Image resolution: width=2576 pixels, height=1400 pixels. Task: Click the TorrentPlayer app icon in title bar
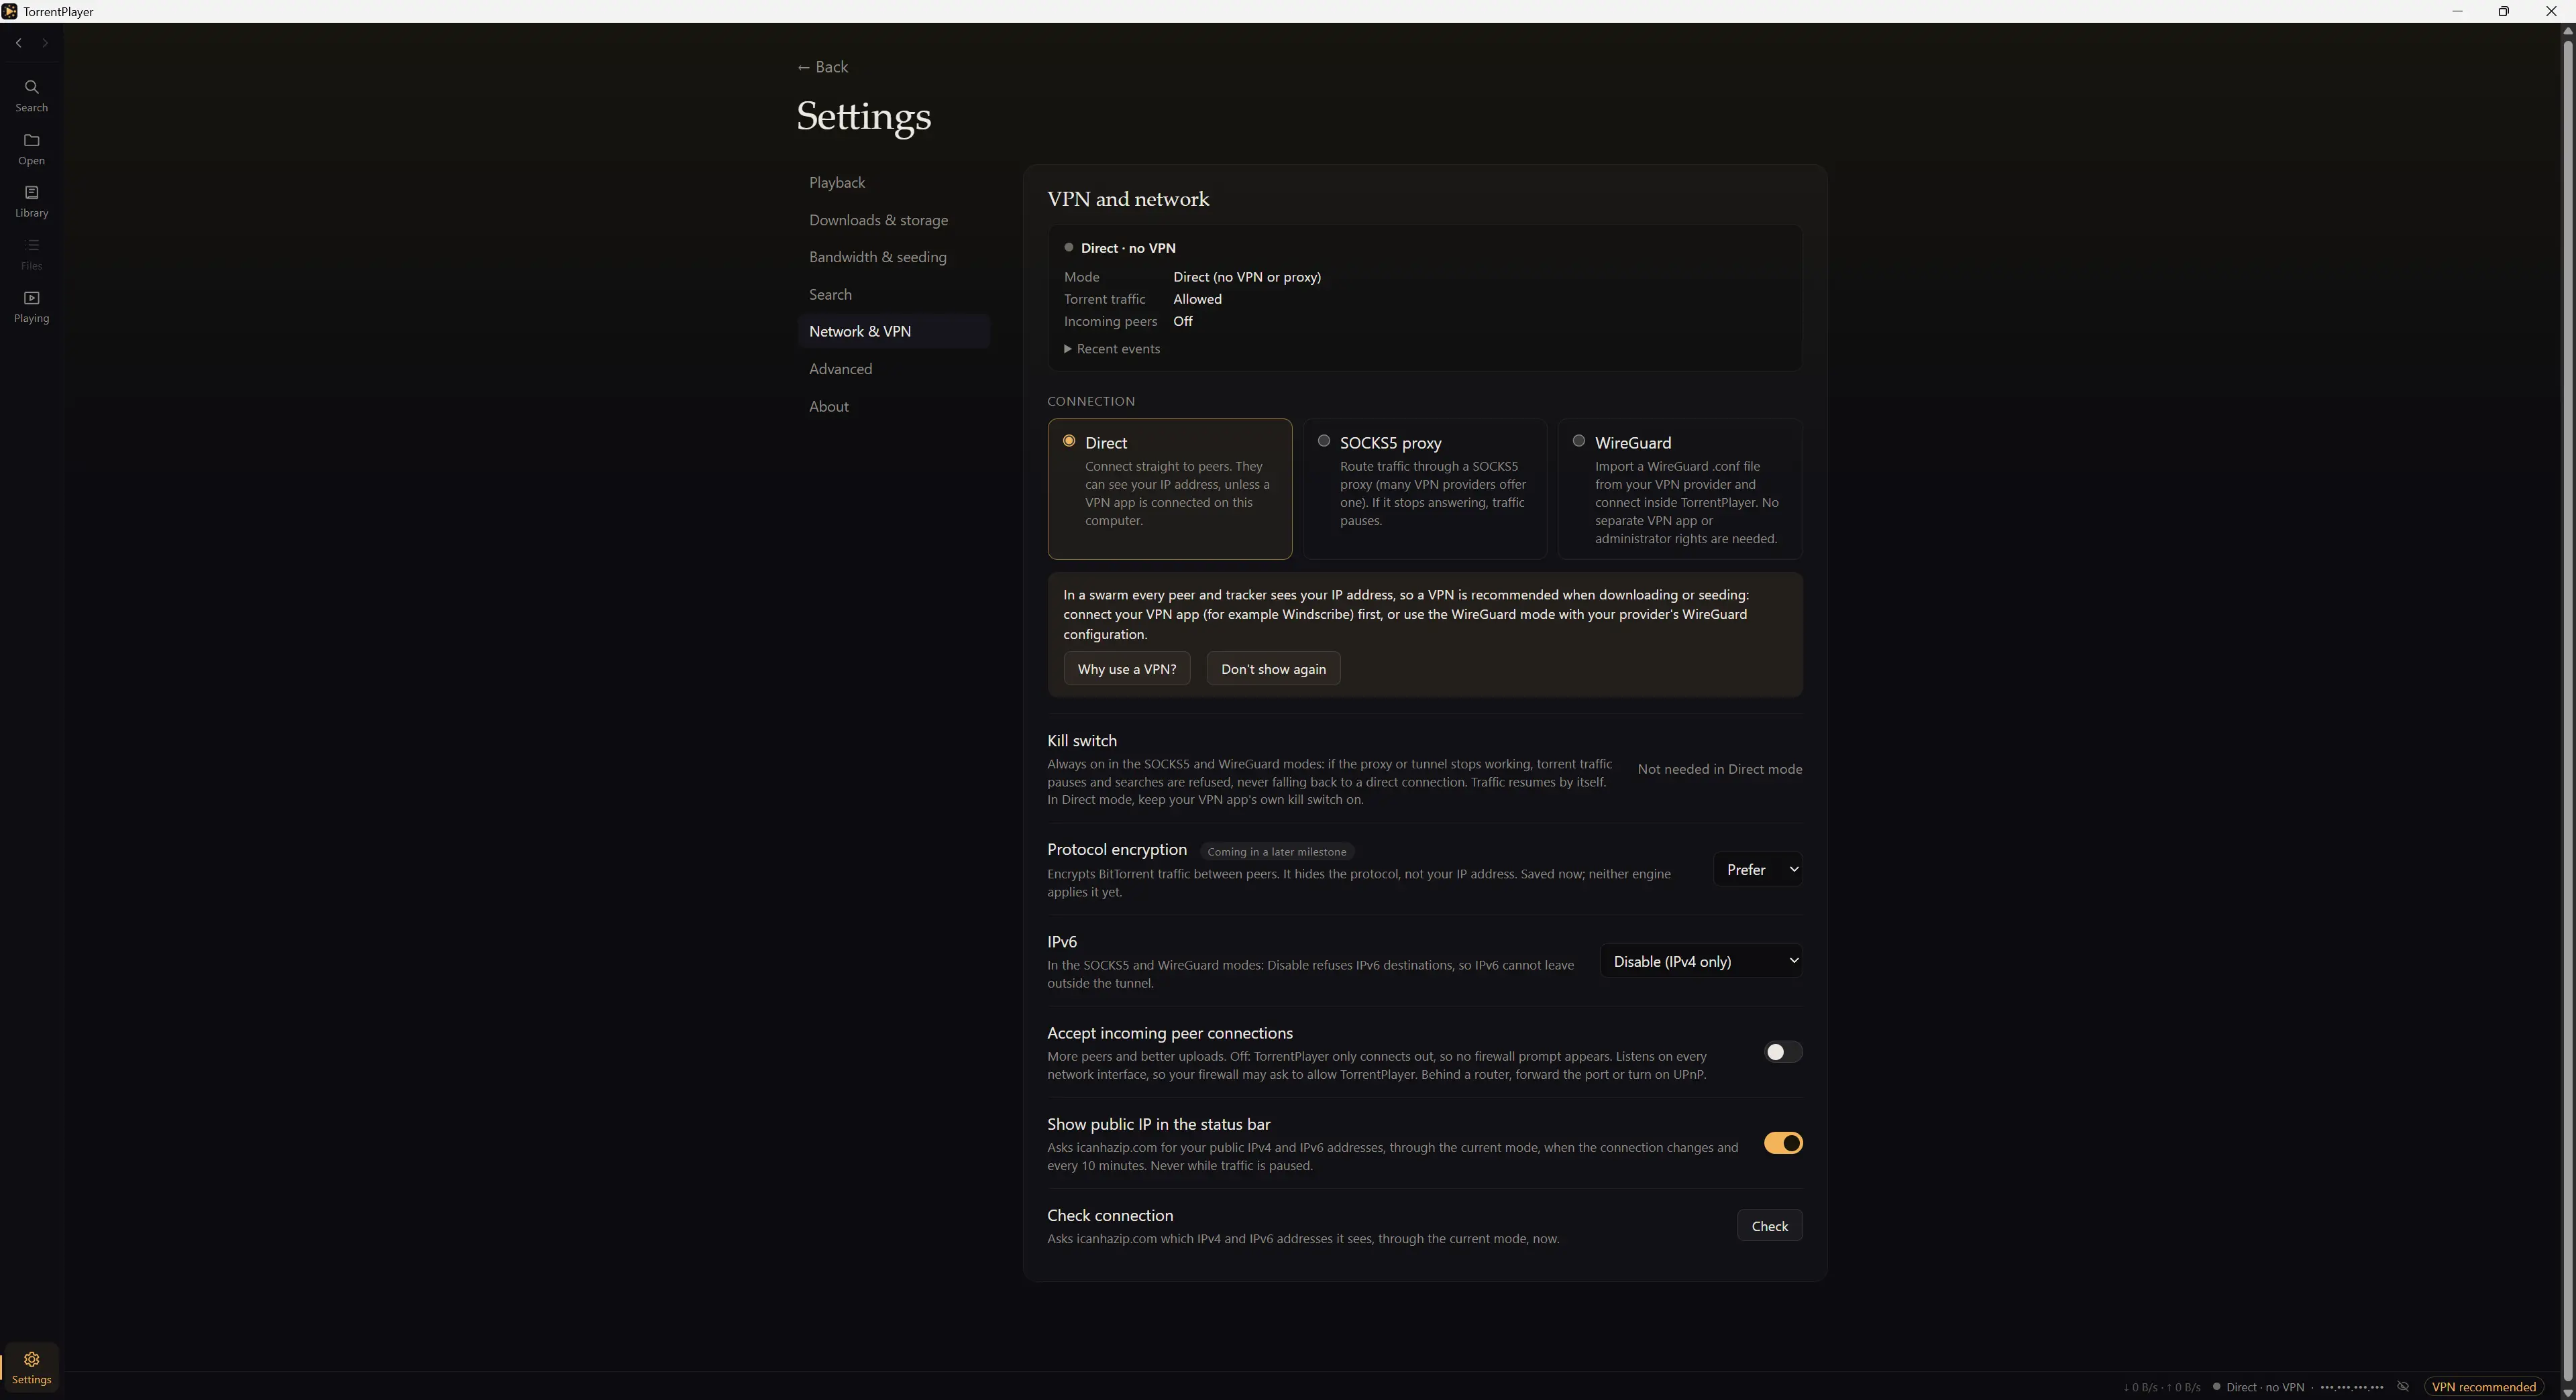[10, 11]
